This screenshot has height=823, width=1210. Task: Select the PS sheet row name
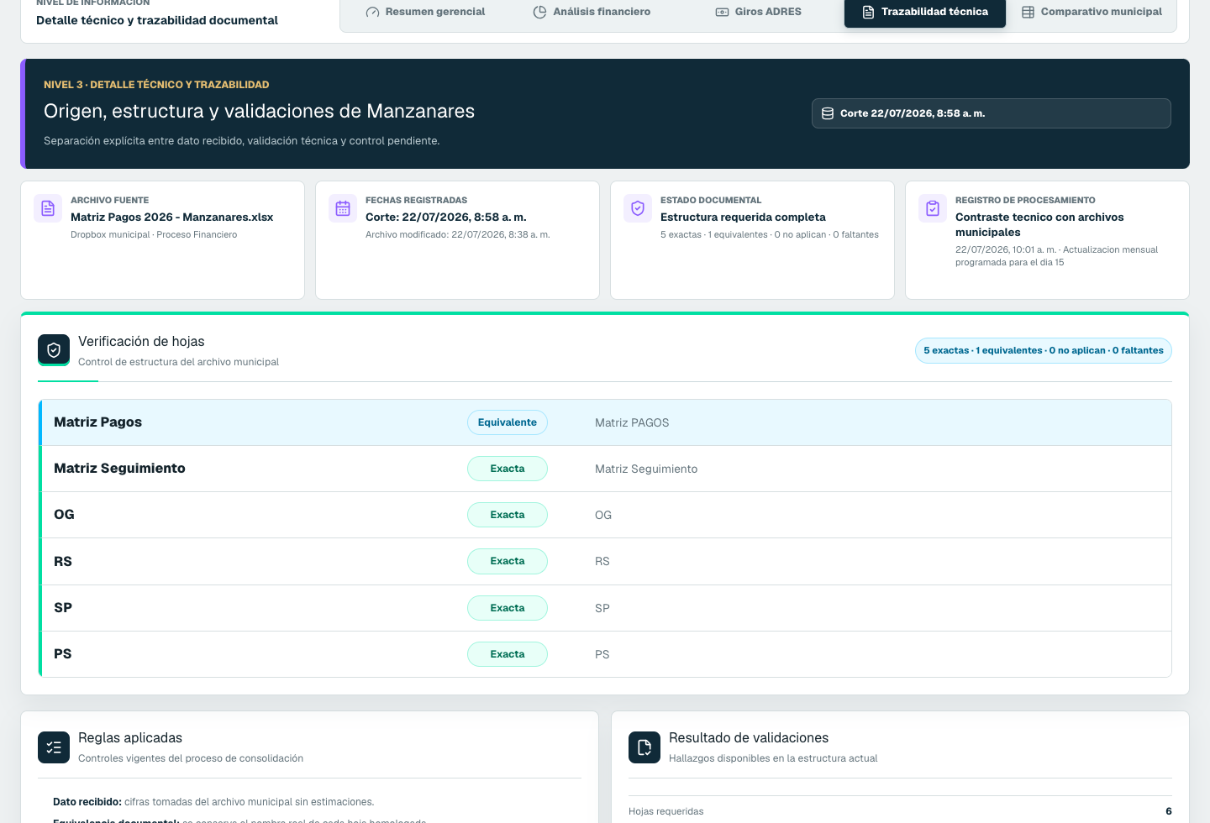click(63, 654)
